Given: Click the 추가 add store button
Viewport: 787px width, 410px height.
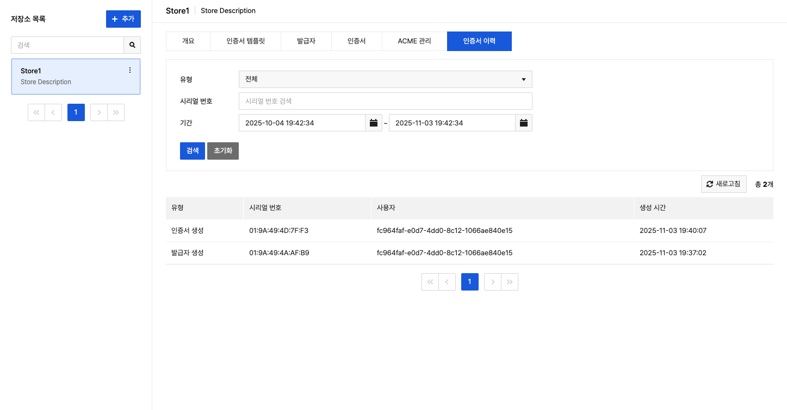Looking at the screenshot, I should click(123, 19).
